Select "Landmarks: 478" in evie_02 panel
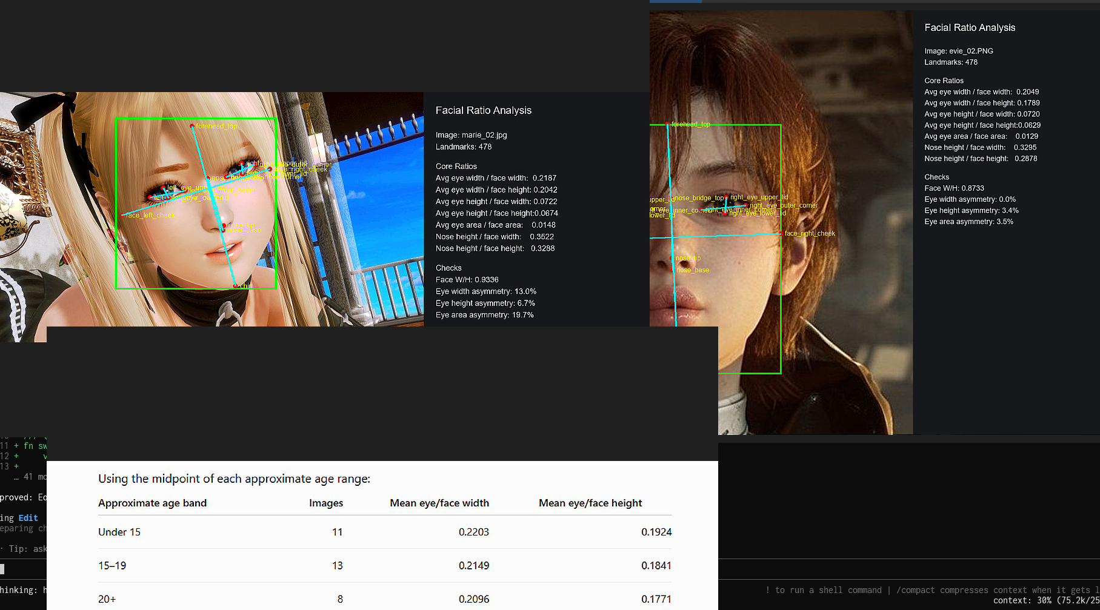The image size is (1100, 610). [951, 62]
